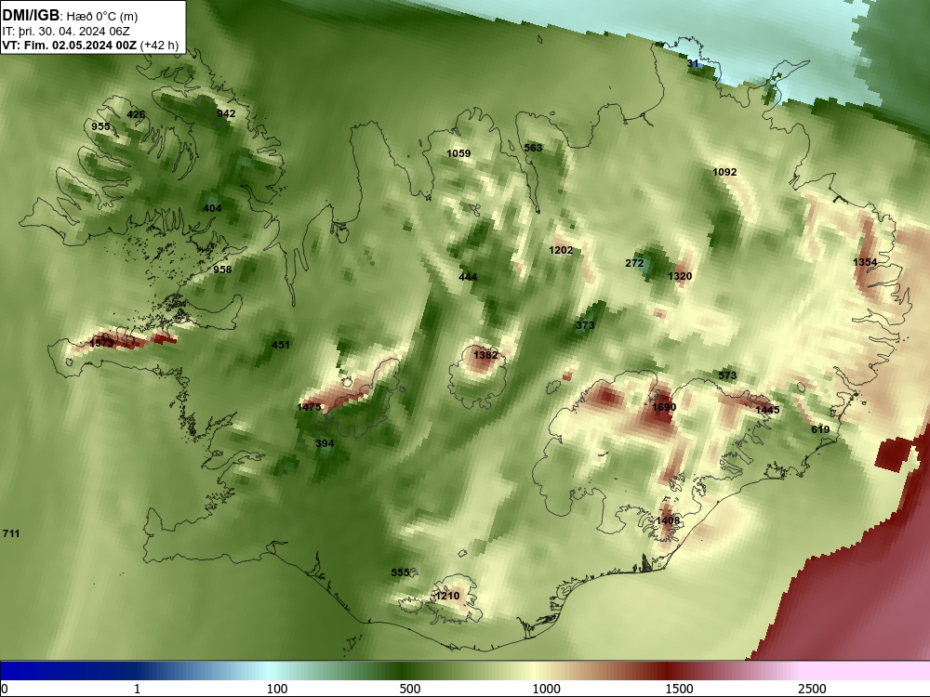Click the 444 map value
Screen dimensions: 930x697
tap(468, 277)
